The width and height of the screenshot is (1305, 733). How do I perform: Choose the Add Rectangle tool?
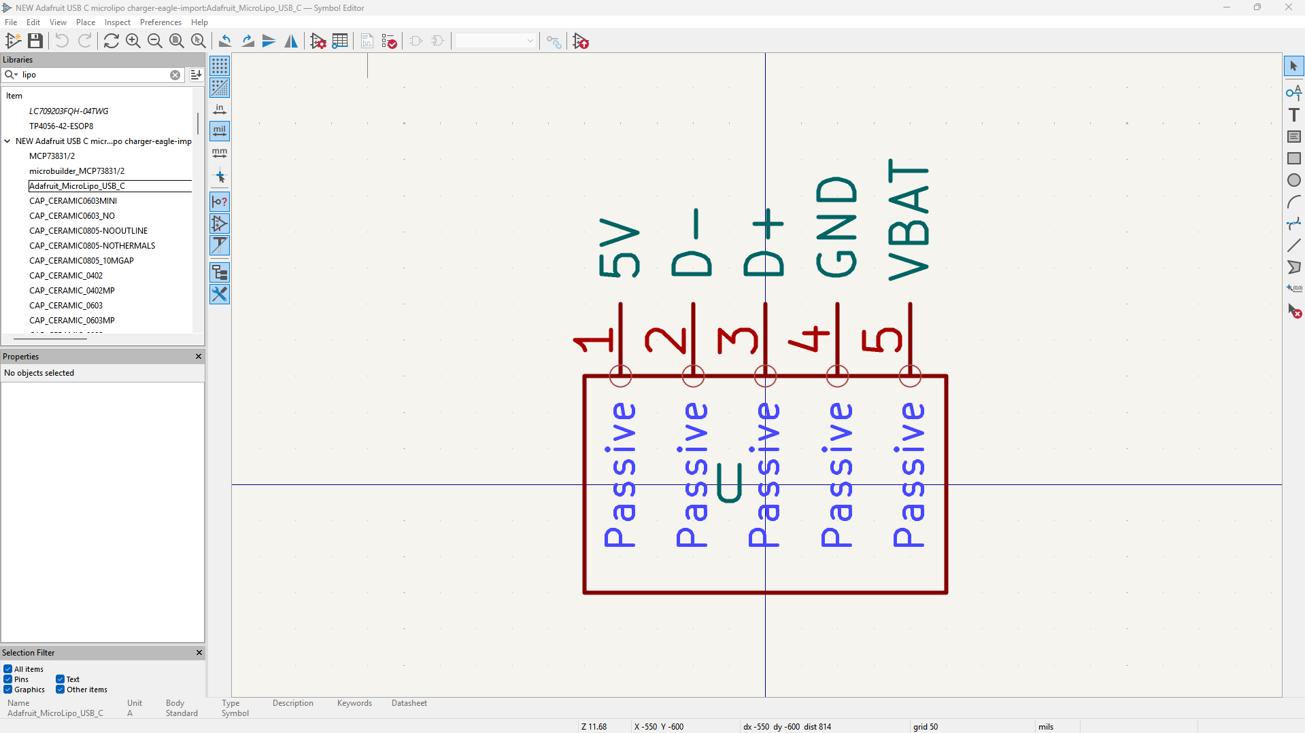click(1293, 158)
